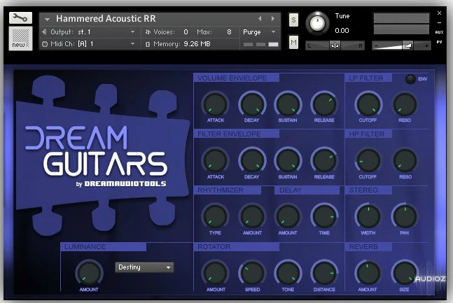The height and width of the screenshot is (303, 453).
Task: Click the pan slider between L and R
Action: coord(335,45)
